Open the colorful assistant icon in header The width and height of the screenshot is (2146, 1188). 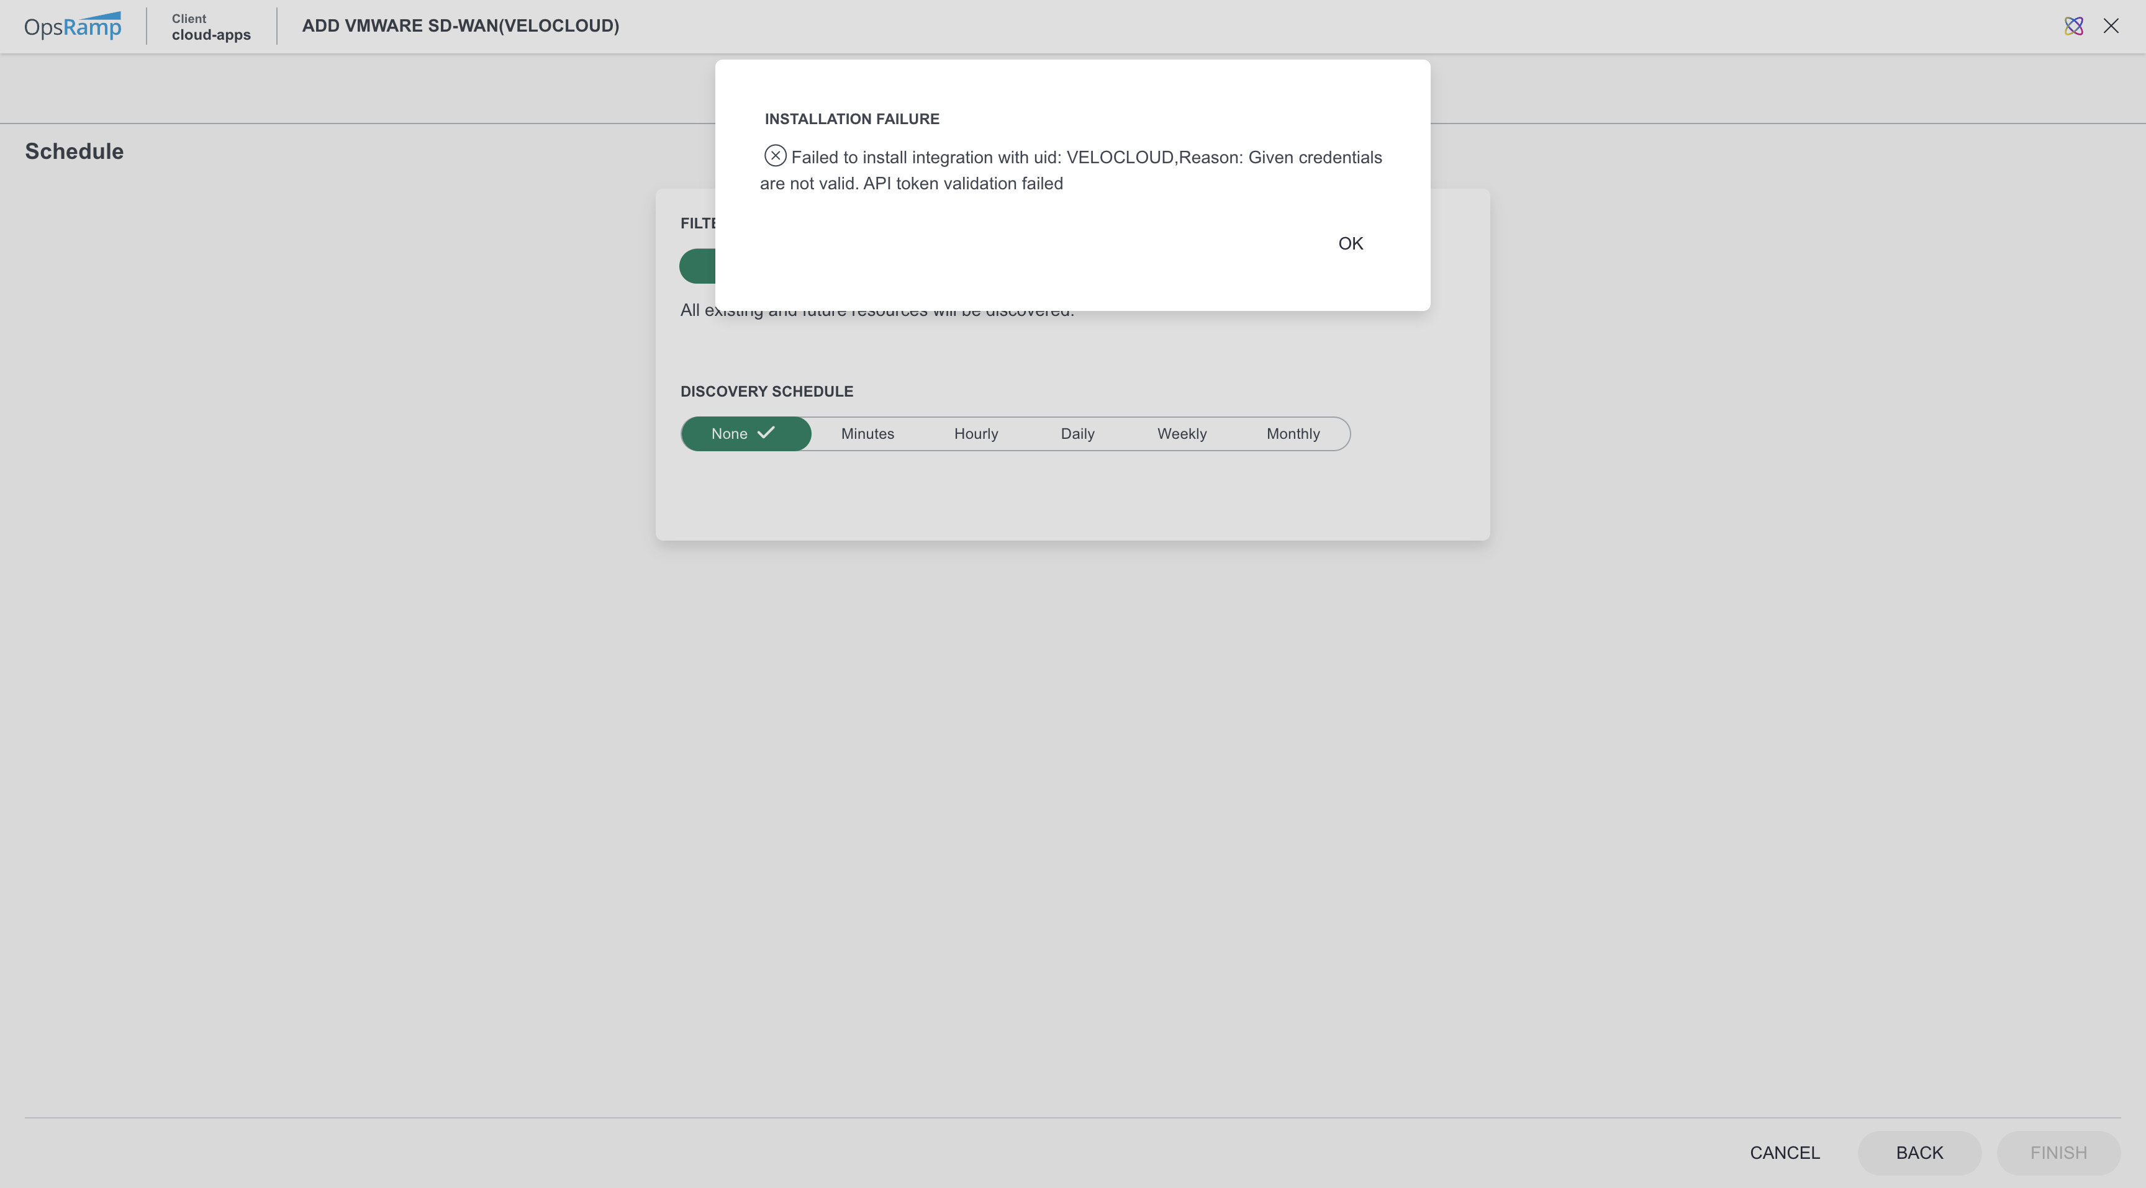click(2073, 26)
